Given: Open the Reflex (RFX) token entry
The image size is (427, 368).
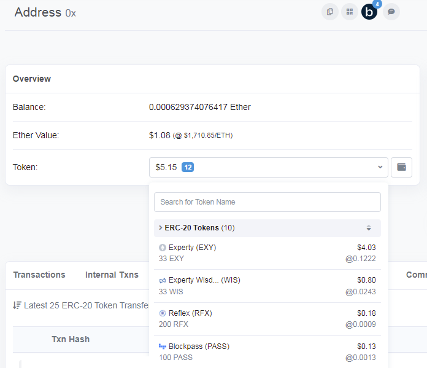Looking at the screenshot, I should pyautogui.click(x=267, y=319).
